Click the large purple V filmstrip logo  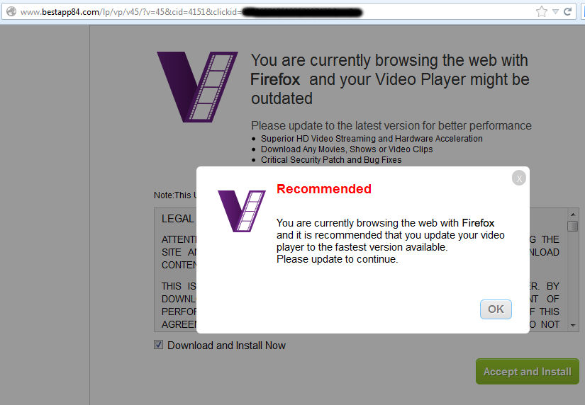[x=197, y=87]
